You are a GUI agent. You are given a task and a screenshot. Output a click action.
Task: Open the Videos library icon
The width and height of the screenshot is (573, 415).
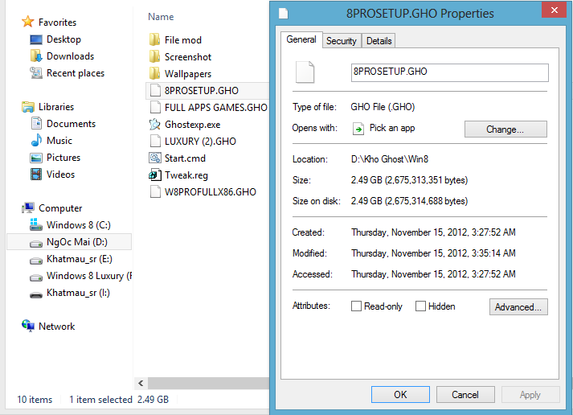36,175
